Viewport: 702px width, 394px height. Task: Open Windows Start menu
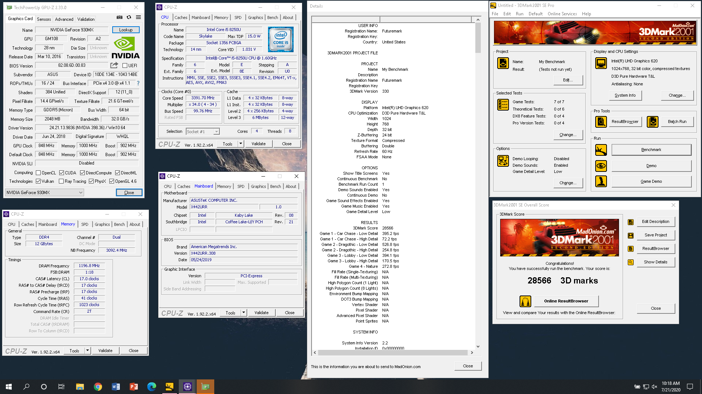coord(9,387)
